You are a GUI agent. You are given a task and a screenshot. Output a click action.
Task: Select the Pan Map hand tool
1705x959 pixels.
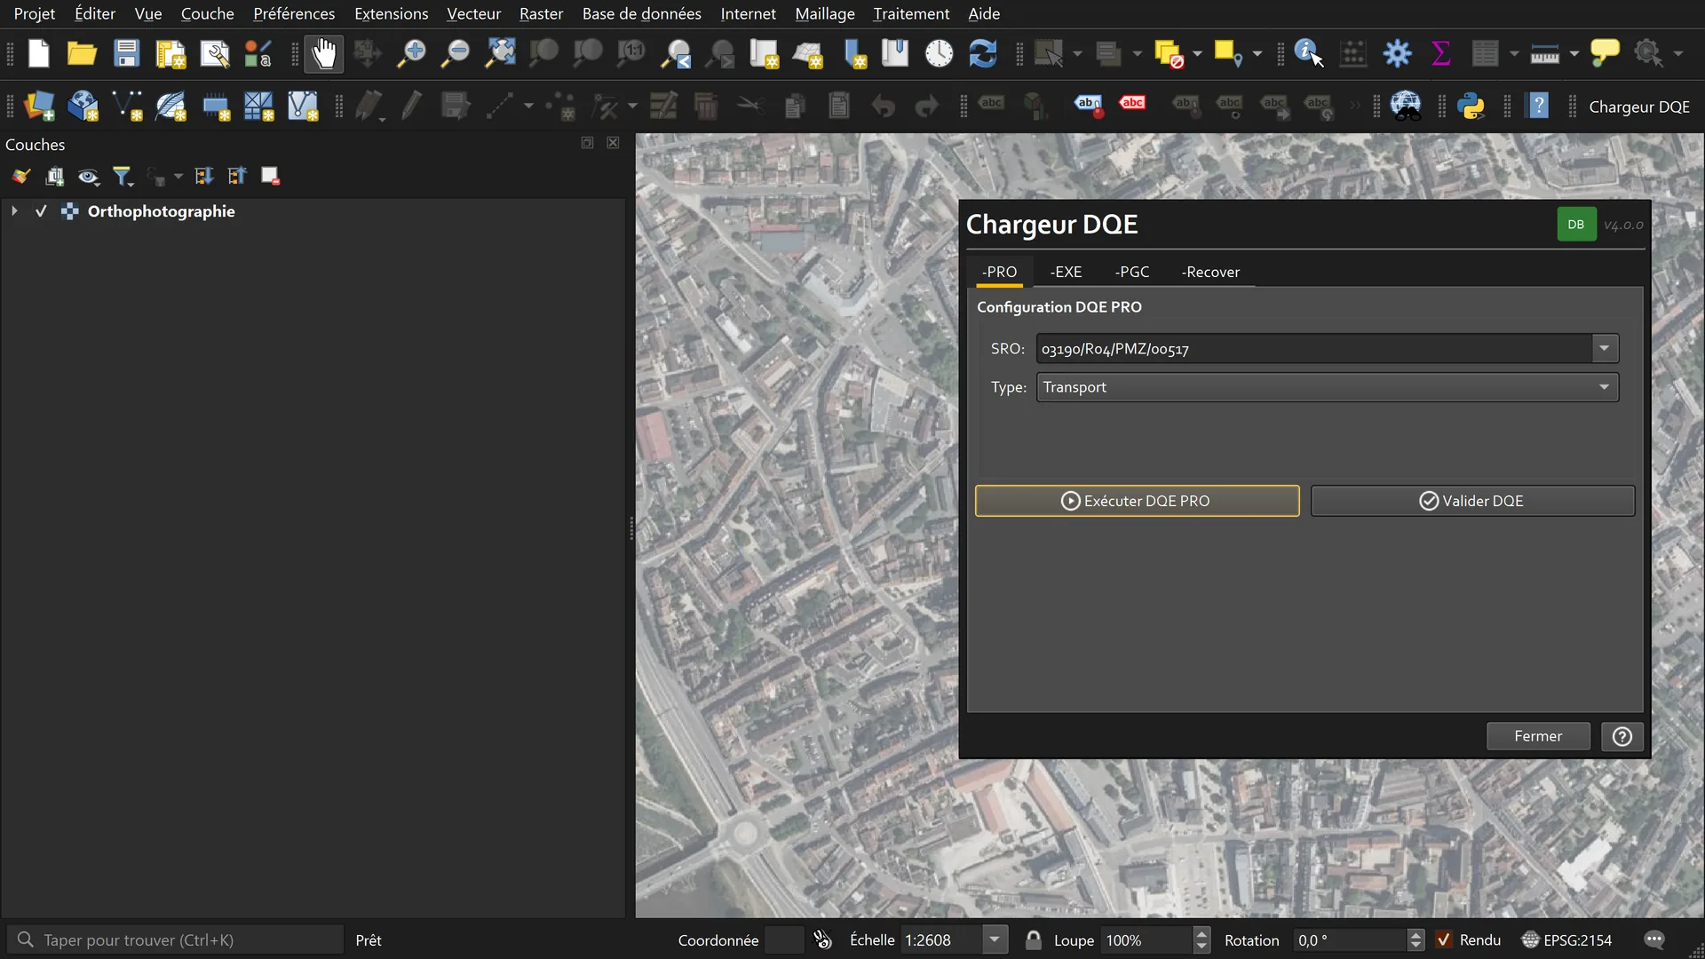tap(324, 53)
